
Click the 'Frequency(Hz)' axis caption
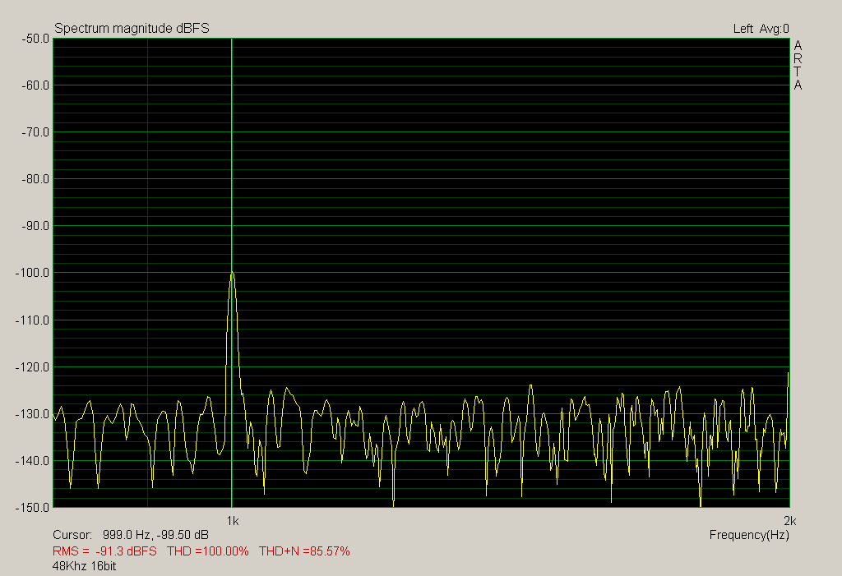point(749,535)
